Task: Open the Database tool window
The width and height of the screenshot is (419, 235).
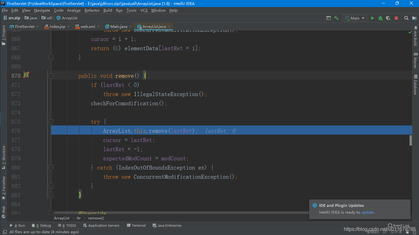Action: tap(416, 85)
